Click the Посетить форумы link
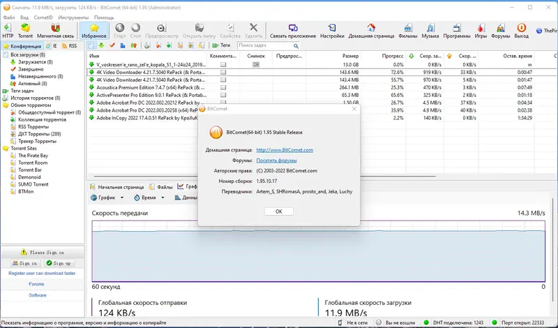 tap(276, 161)
